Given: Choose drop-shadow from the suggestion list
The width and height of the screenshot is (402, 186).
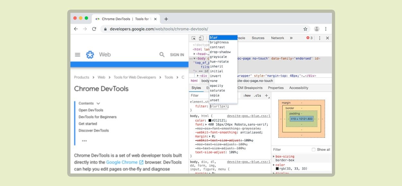Looking at the screenshot, I should click(223, 52).
